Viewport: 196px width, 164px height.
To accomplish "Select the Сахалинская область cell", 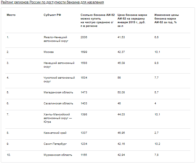I will click(x=58, y=103).
